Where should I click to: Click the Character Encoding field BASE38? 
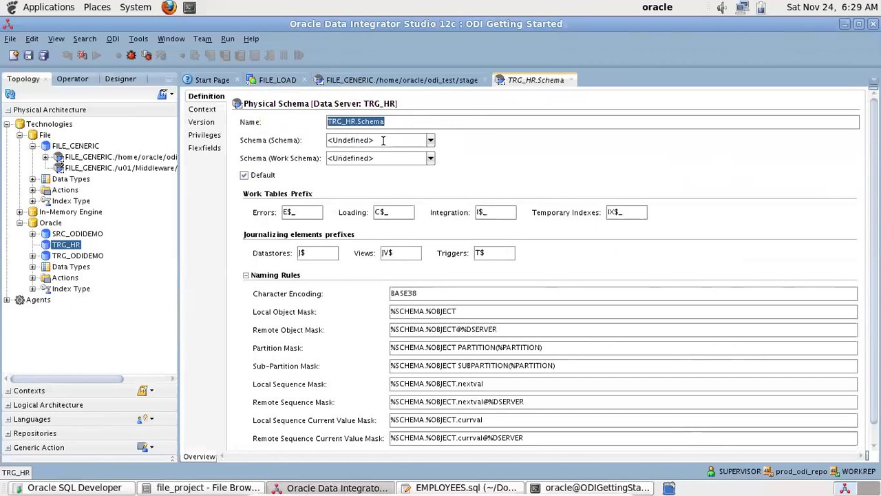(623, 294)
